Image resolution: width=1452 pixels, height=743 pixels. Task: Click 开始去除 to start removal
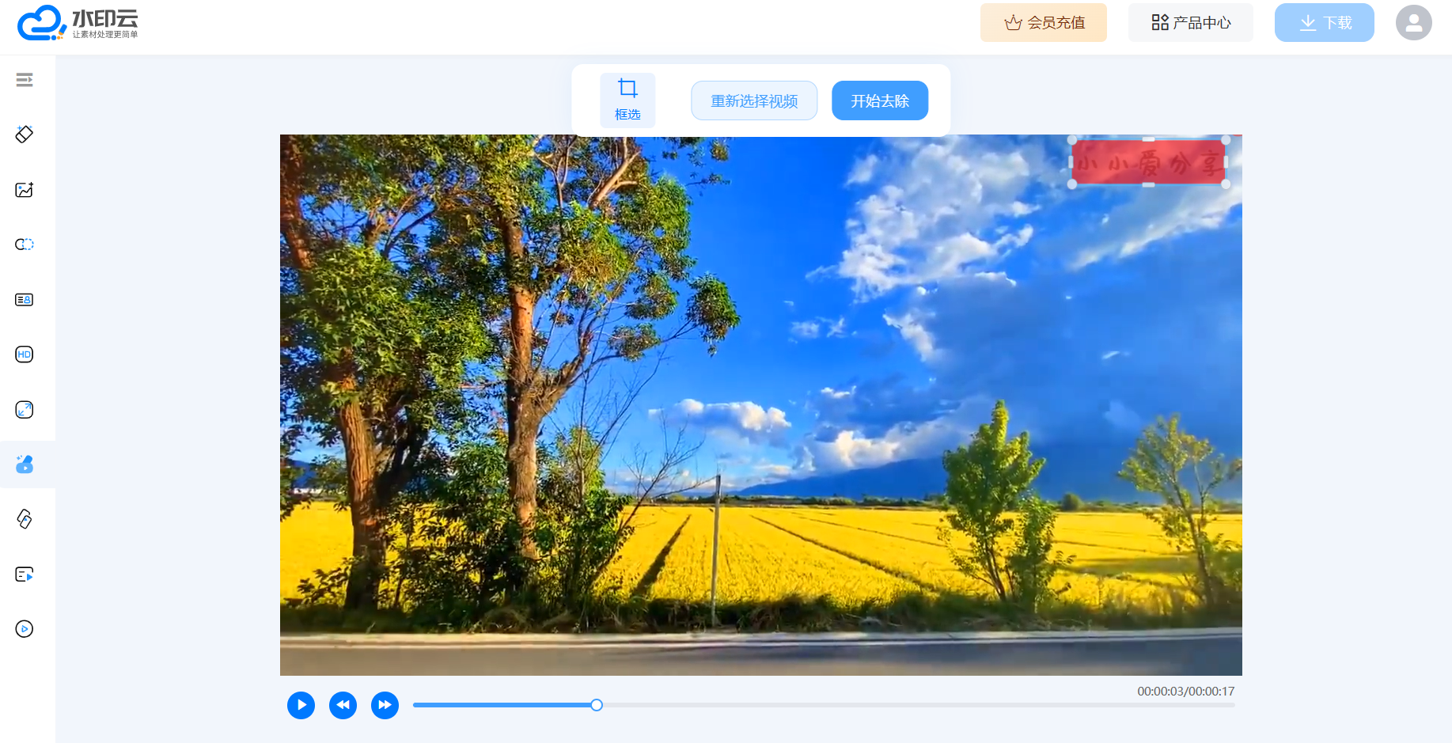(x=880, y=100)
